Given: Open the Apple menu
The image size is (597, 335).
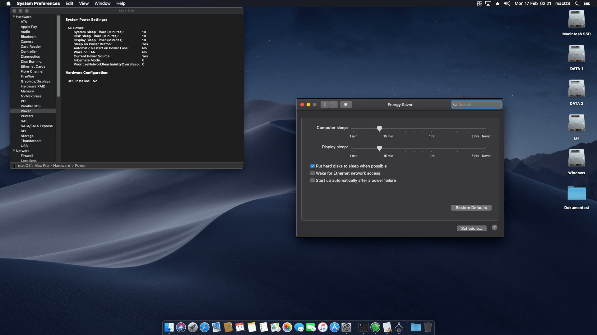Looking at the screenshot, I should tap(8, 3).
